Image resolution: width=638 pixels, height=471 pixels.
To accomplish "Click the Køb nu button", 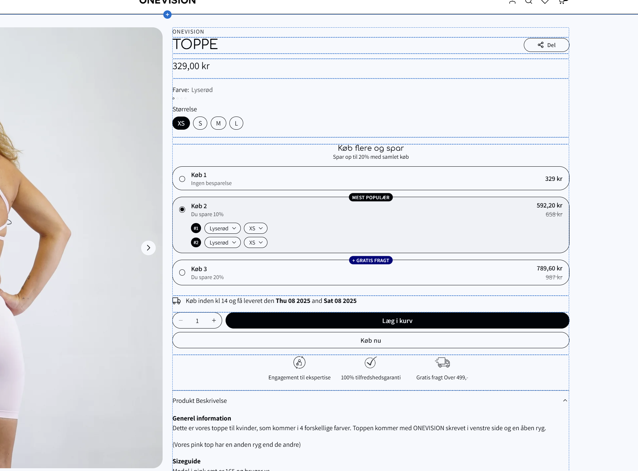I will click(x=371, y=340).
